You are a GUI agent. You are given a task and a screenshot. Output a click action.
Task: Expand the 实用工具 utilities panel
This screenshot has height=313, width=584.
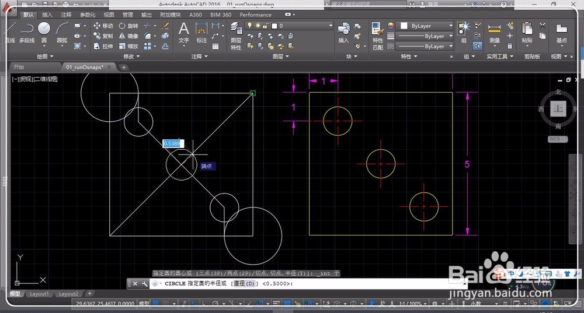[500, 57]
